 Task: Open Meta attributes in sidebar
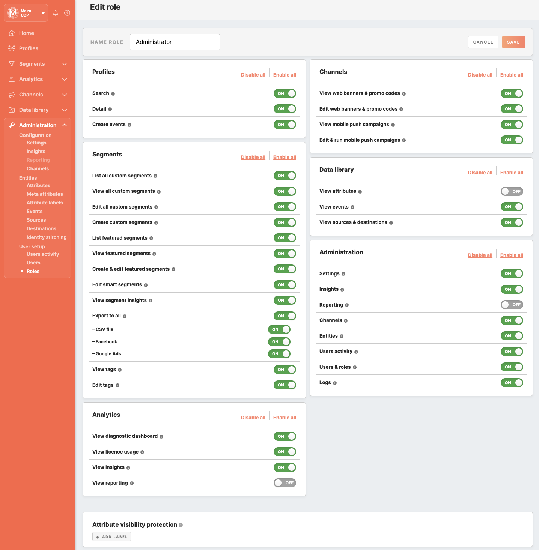click(45, 194)
